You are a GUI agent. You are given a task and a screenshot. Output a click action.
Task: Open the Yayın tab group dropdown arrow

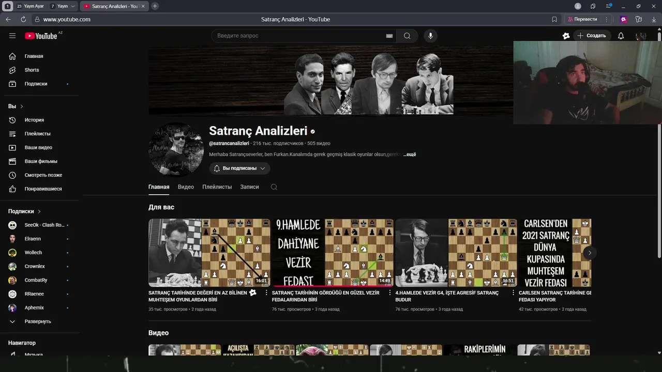72,6
